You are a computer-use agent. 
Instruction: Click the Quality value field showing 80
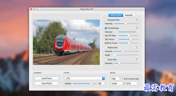click(101, 84)
